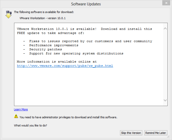Click the release notes scrollbar down arrow

pos(165,100)
